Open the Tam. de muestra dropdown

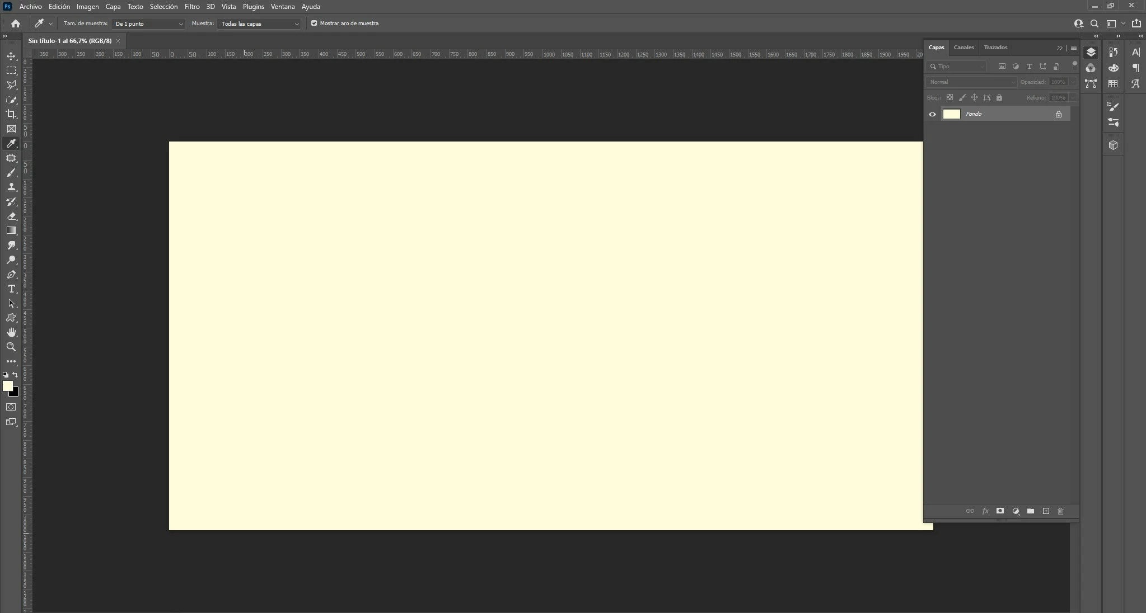point(148,23)
